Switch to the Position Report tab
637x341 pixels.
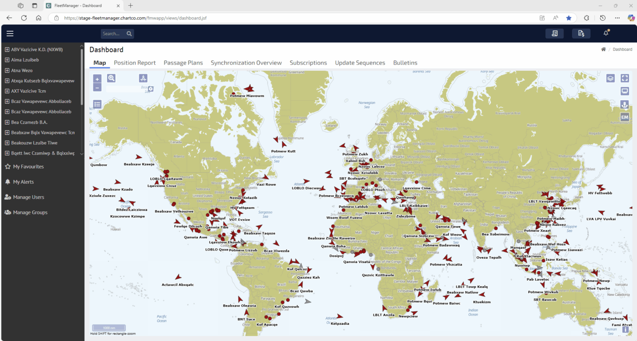point(134,63)
